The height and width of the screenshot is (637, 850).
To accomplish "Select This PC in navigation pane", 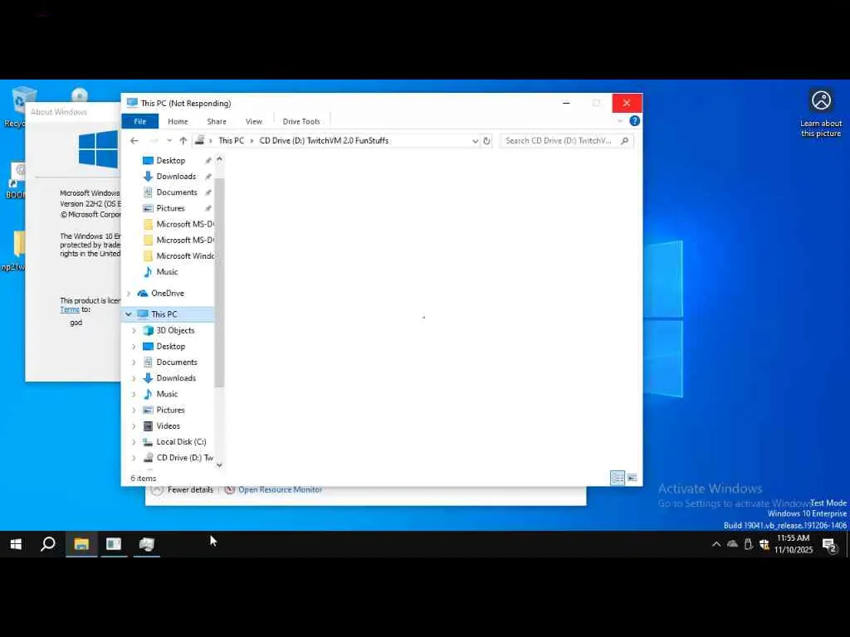I will [x=164, y=314].
